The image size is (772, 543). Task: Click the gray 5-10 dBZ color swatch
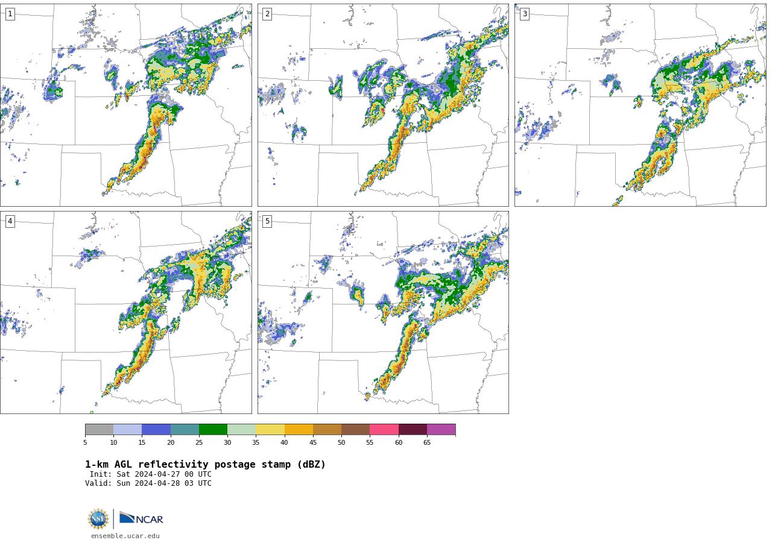coord(99,429)
